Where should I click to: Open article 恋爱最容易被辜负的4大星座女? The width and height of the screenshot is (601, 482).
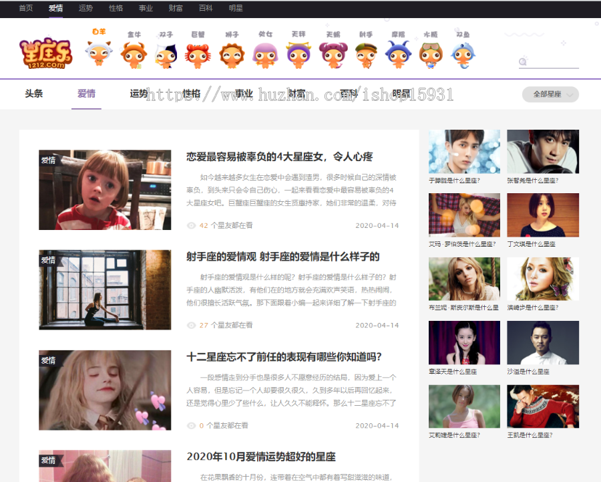pos(279,156)
